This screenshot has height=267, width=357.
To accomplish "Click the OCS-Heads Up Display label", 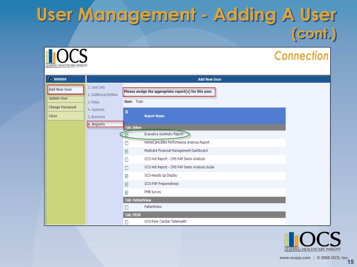I will 161,175.
